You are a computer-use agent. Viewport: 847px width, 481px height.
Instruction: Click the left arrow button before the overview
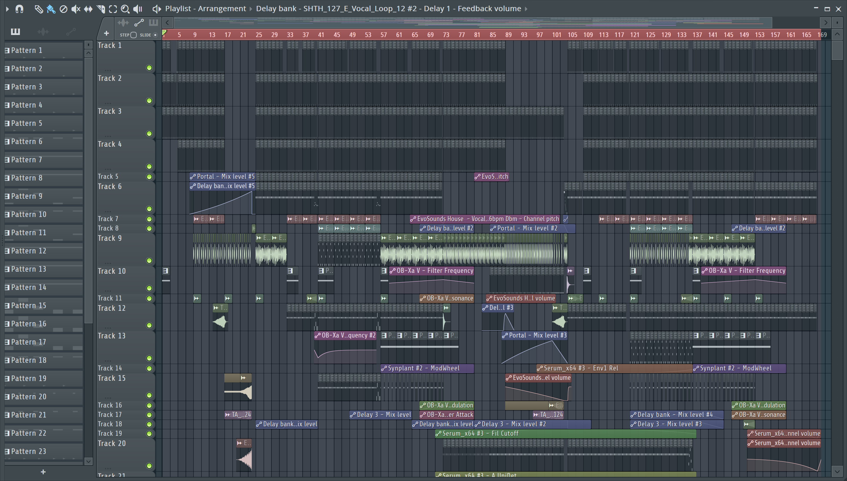167,22
